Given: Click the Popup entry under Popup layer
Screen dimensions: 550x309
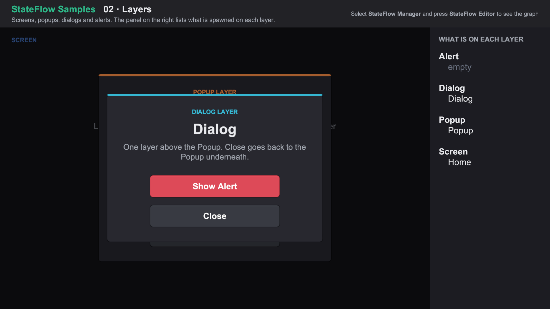Looking at the screenshot, I should (460, 130).
